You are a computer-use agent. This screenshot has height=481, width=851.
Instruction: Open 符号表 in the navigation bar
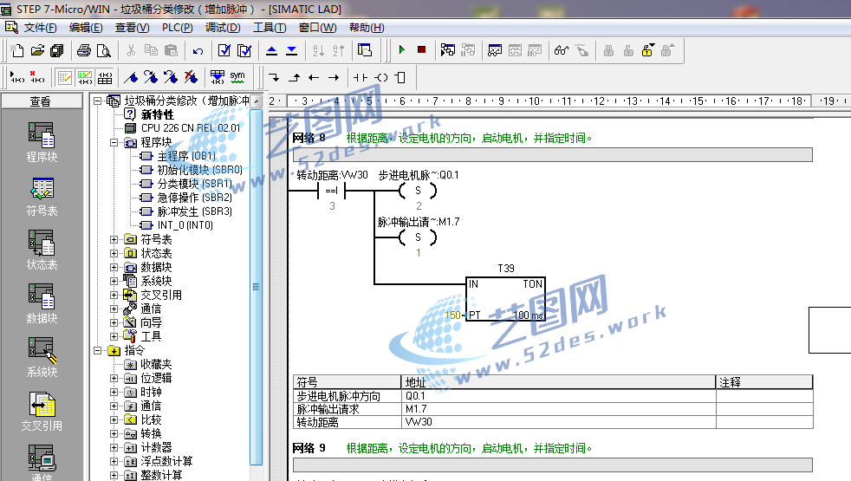[42, 197]
